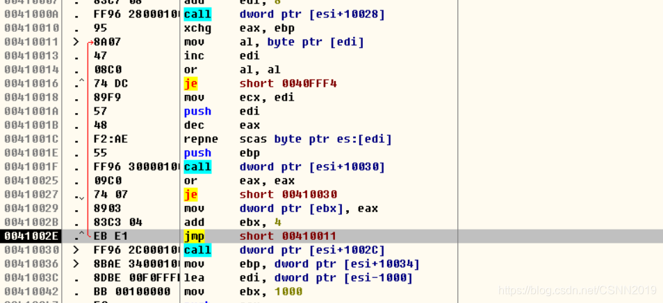This screenshot has height=303, width=663.
Task: Click the push ebp instruction
Action: 222,153
